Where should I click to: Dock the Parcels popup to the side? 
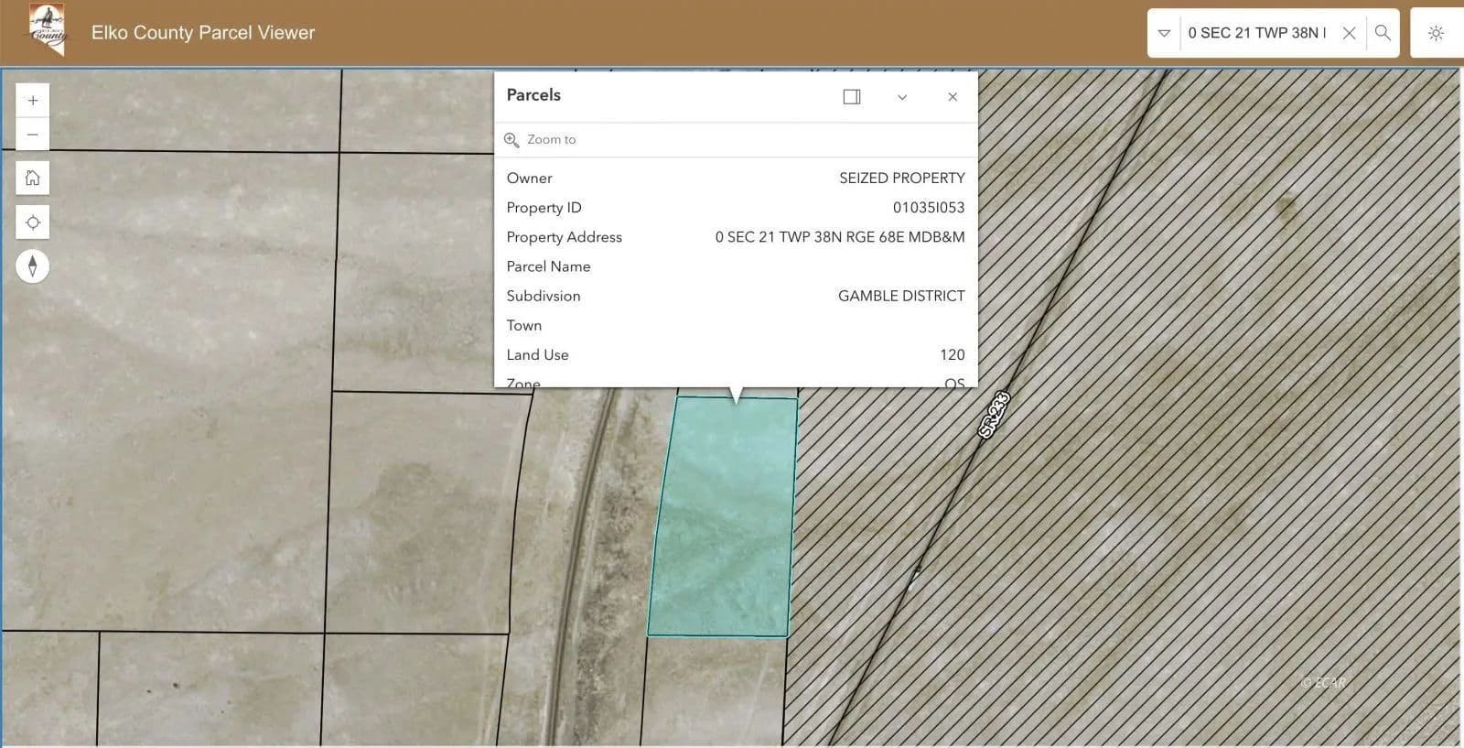(851, 96)
